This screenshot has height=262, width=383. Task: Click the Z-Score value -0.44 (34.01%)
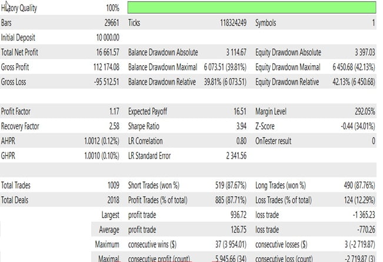(351, 125)
